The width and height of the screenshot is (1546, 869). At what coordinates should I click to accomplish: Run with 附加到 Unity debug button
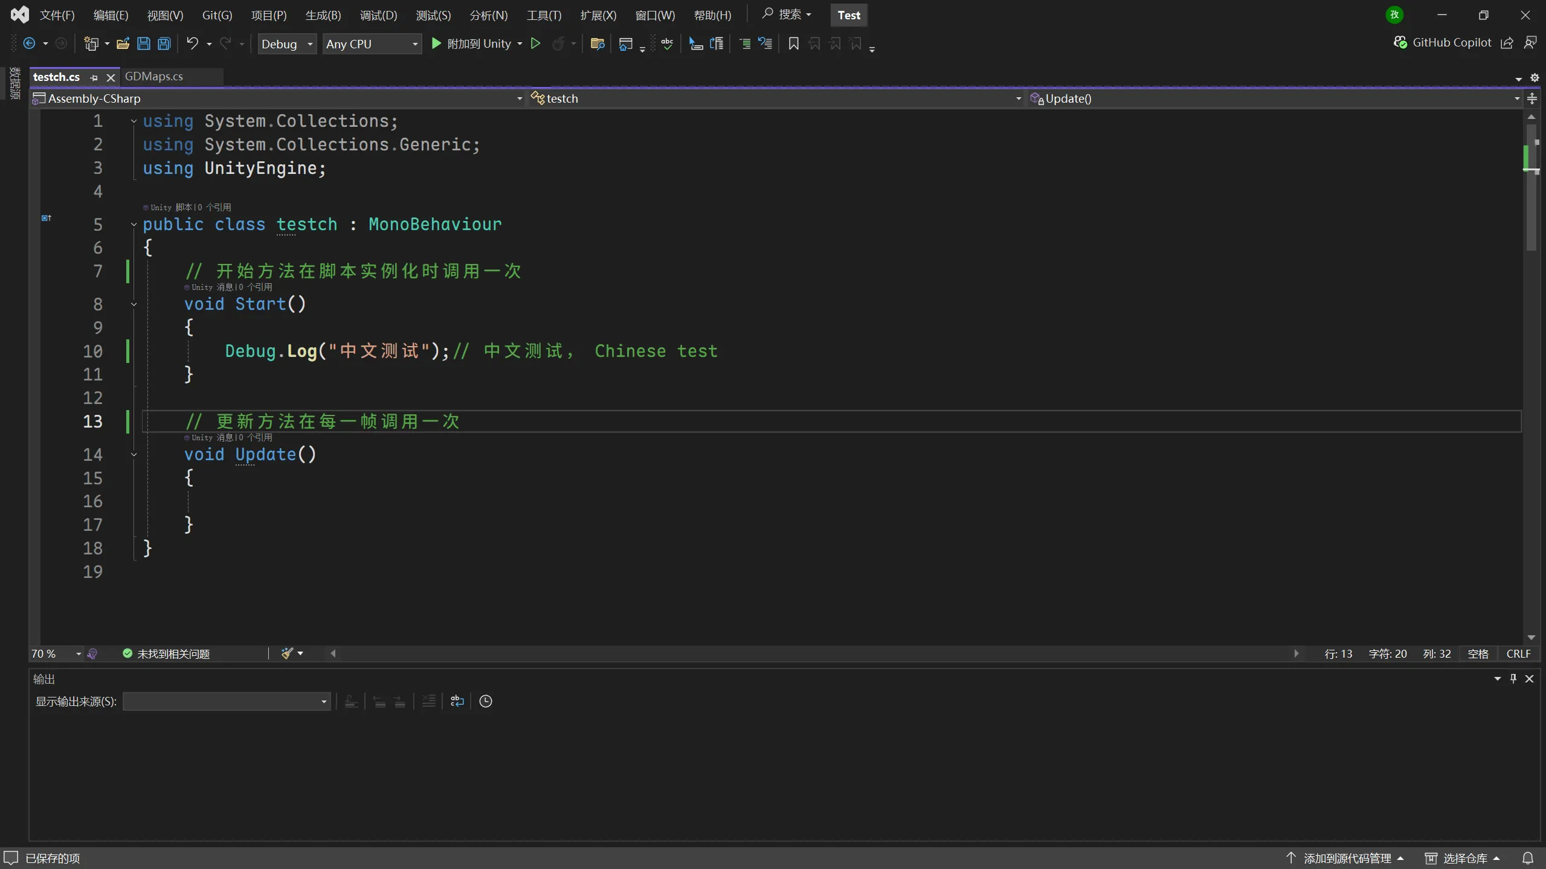475,43
